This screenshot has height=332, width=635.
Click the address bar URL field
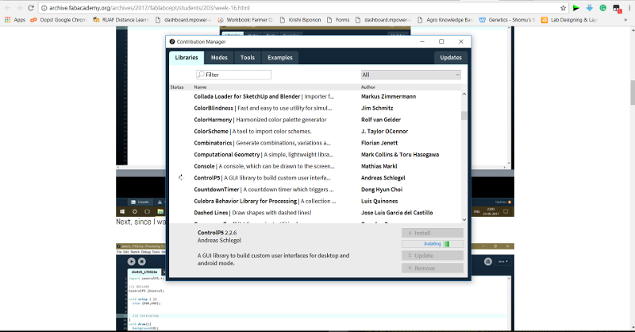click(x=300, y=8)
